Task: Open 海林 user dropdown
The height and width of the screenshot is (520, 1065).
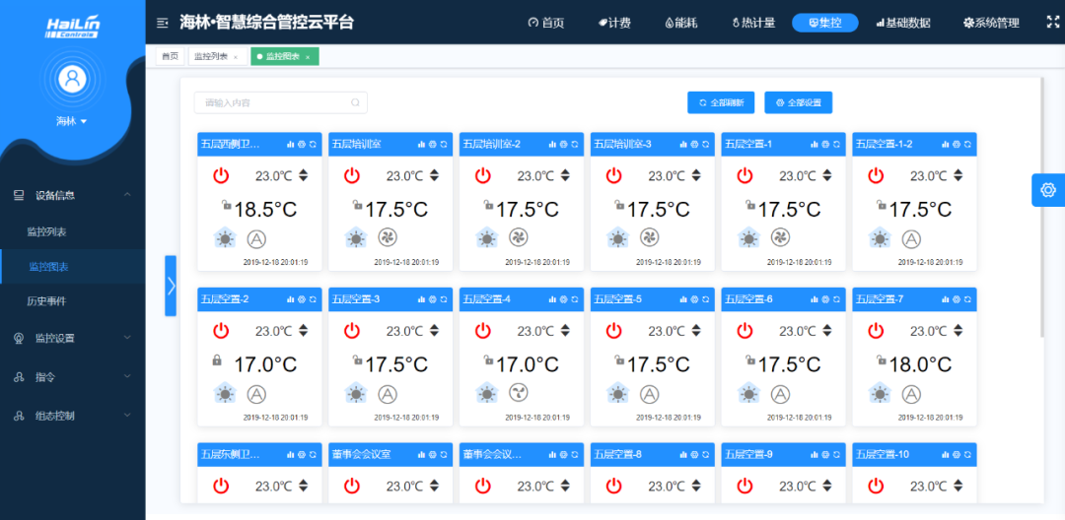Action: pyautogui.click(x=72, y=121)
